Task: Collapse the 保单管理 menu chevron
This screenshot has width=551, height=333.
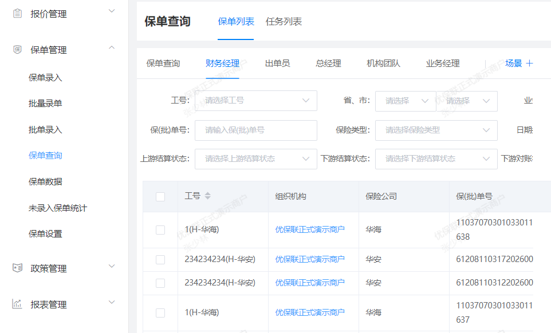Action: coord(112,47)
